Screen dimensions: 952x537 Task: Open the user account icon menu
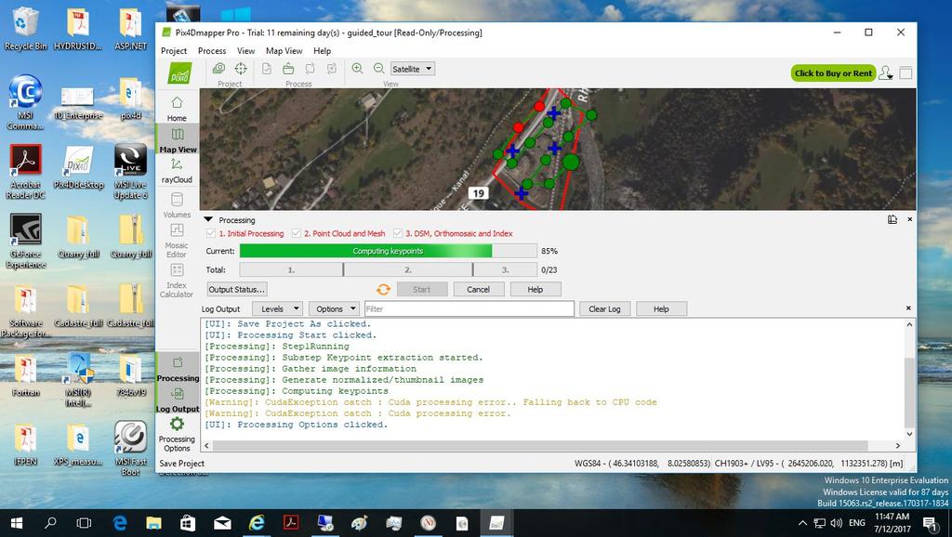coord(886,73)
